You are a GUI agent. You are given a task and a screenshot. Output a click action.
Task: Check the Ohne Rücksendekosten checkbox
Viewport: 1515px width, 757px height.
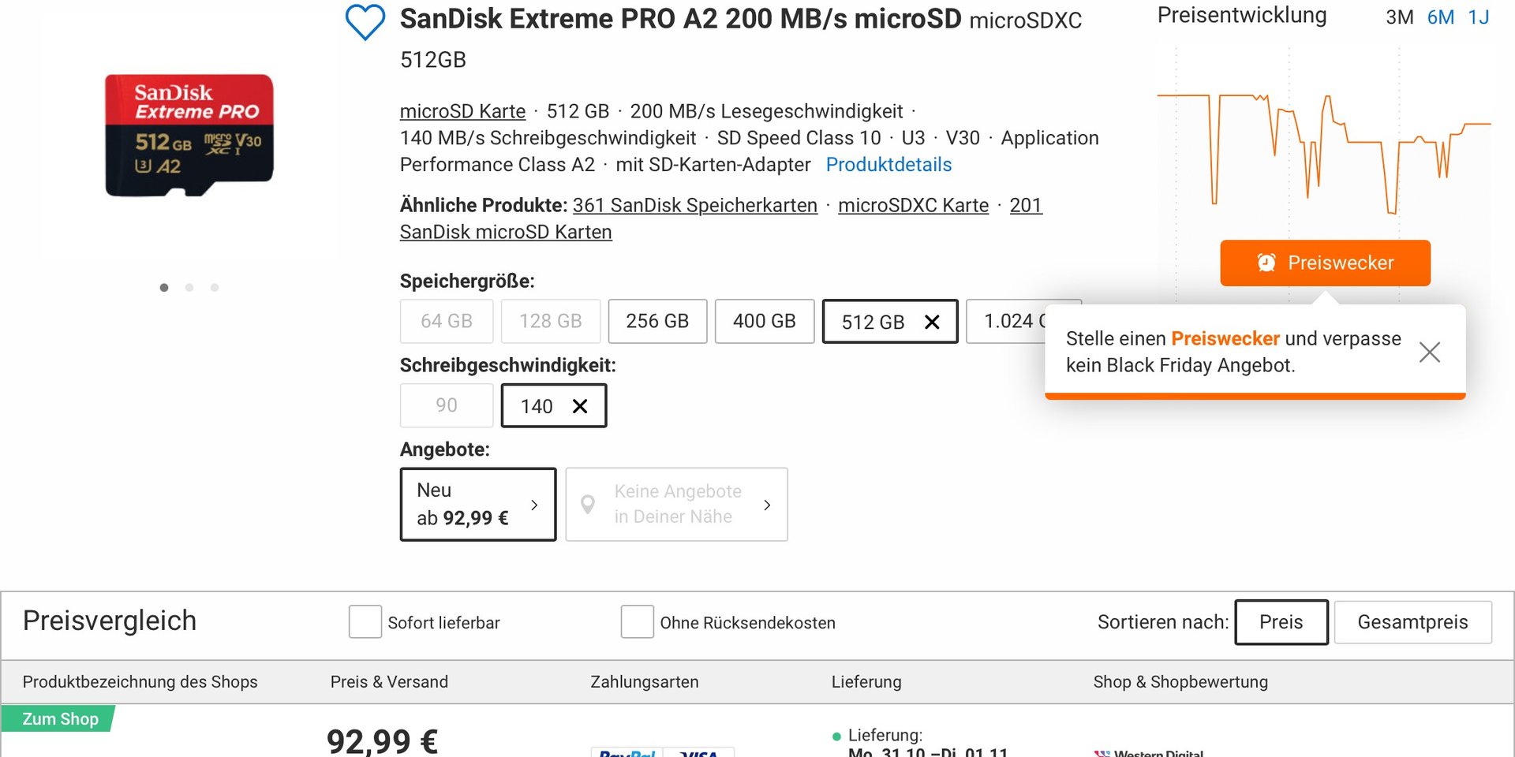coord(638,622)
